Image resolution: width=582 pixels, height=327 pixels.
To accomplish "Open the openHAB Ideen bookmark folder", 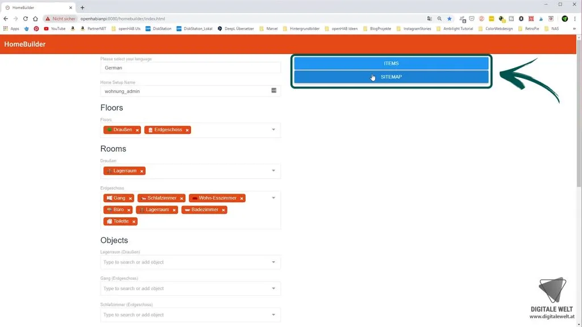I will (341, 28).
